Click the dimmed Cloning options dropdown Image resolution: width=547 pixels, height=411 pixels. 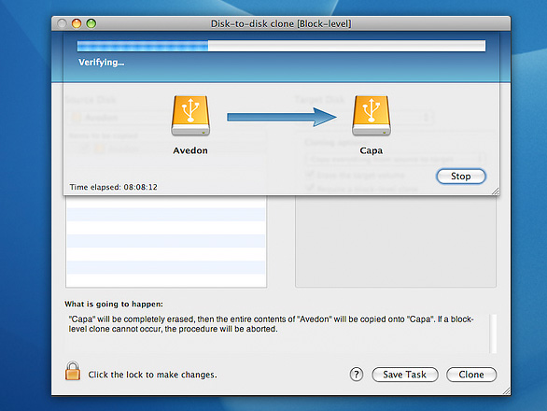[395, 159]
